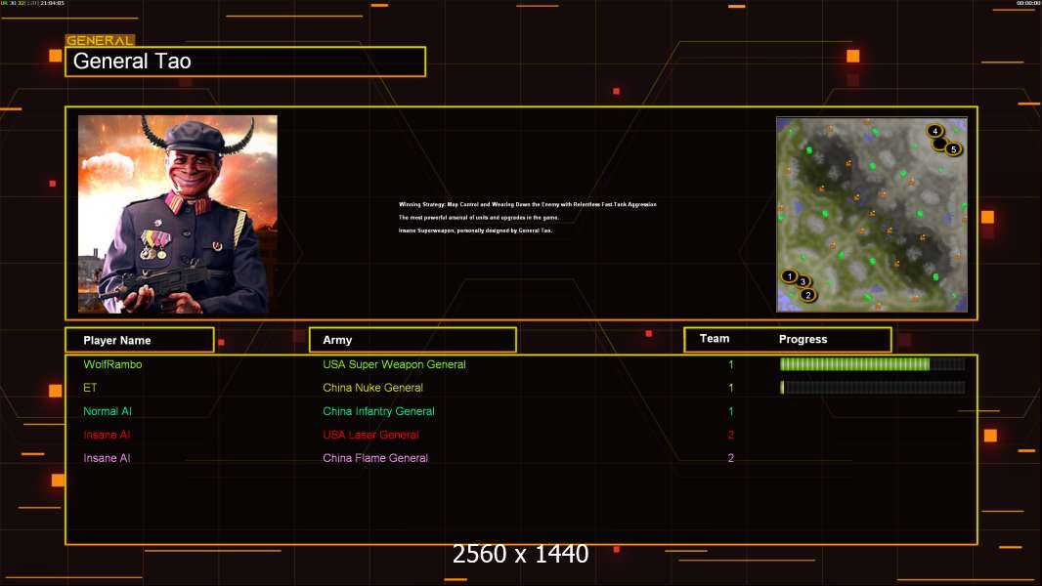
Task: Click the Winning Strategy description line
Action: [x=528, y=204]
